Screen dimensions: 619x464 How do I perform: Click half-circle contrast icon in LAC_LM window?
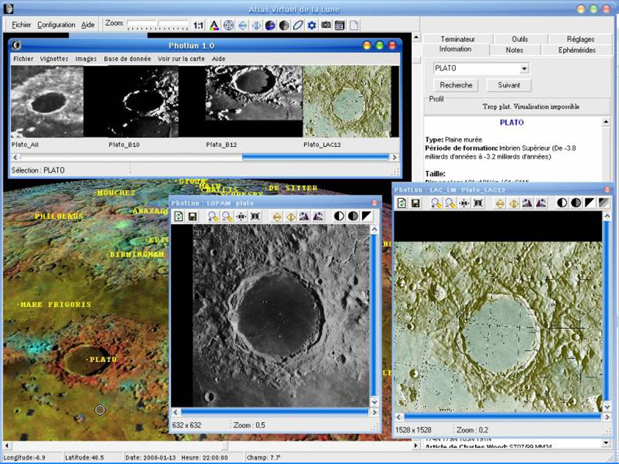point(562,203)
